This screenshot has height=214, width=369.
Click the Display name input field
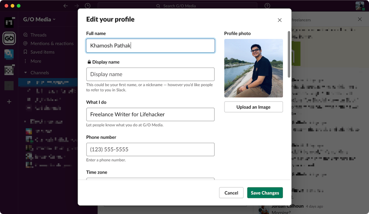(150, 74)
